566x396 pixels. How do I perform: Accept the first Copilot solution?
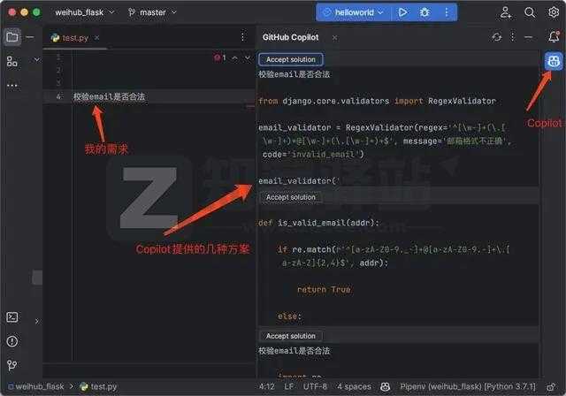point(290,59)
